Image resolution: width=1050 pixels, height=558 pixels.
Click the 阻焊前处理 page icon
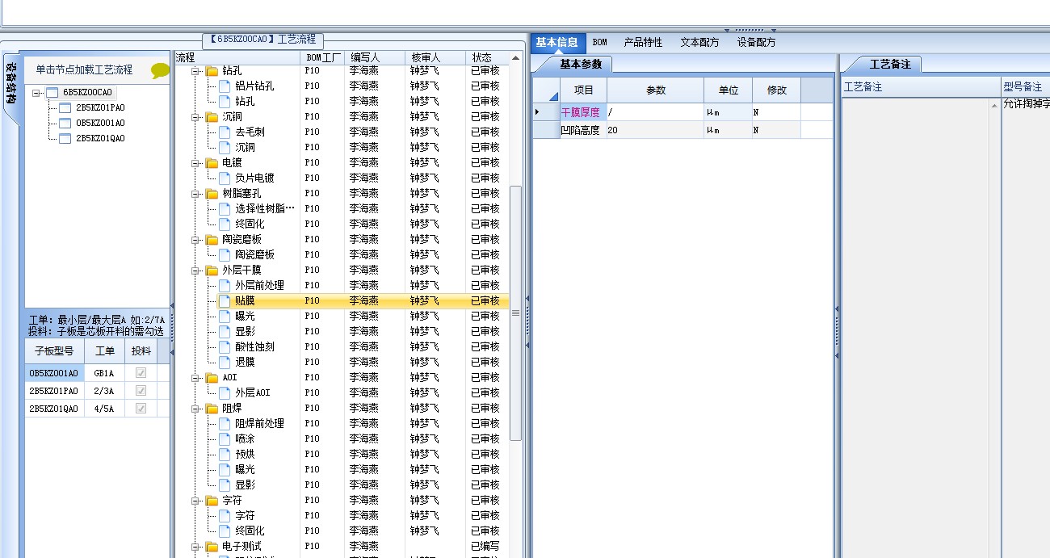coord(225,423)
